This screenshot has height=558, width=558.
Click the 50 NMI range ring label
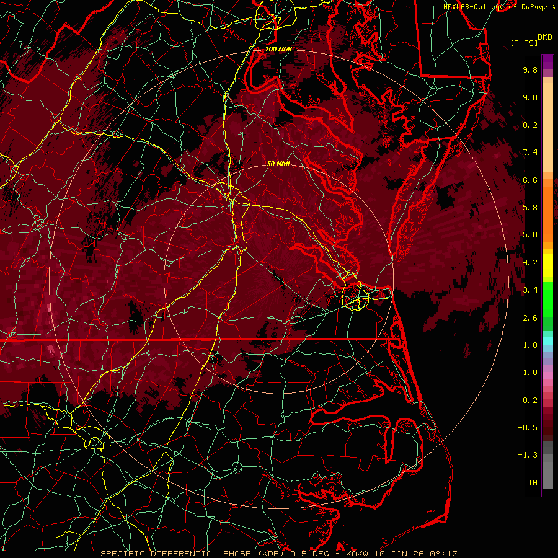tap(278, 164)
